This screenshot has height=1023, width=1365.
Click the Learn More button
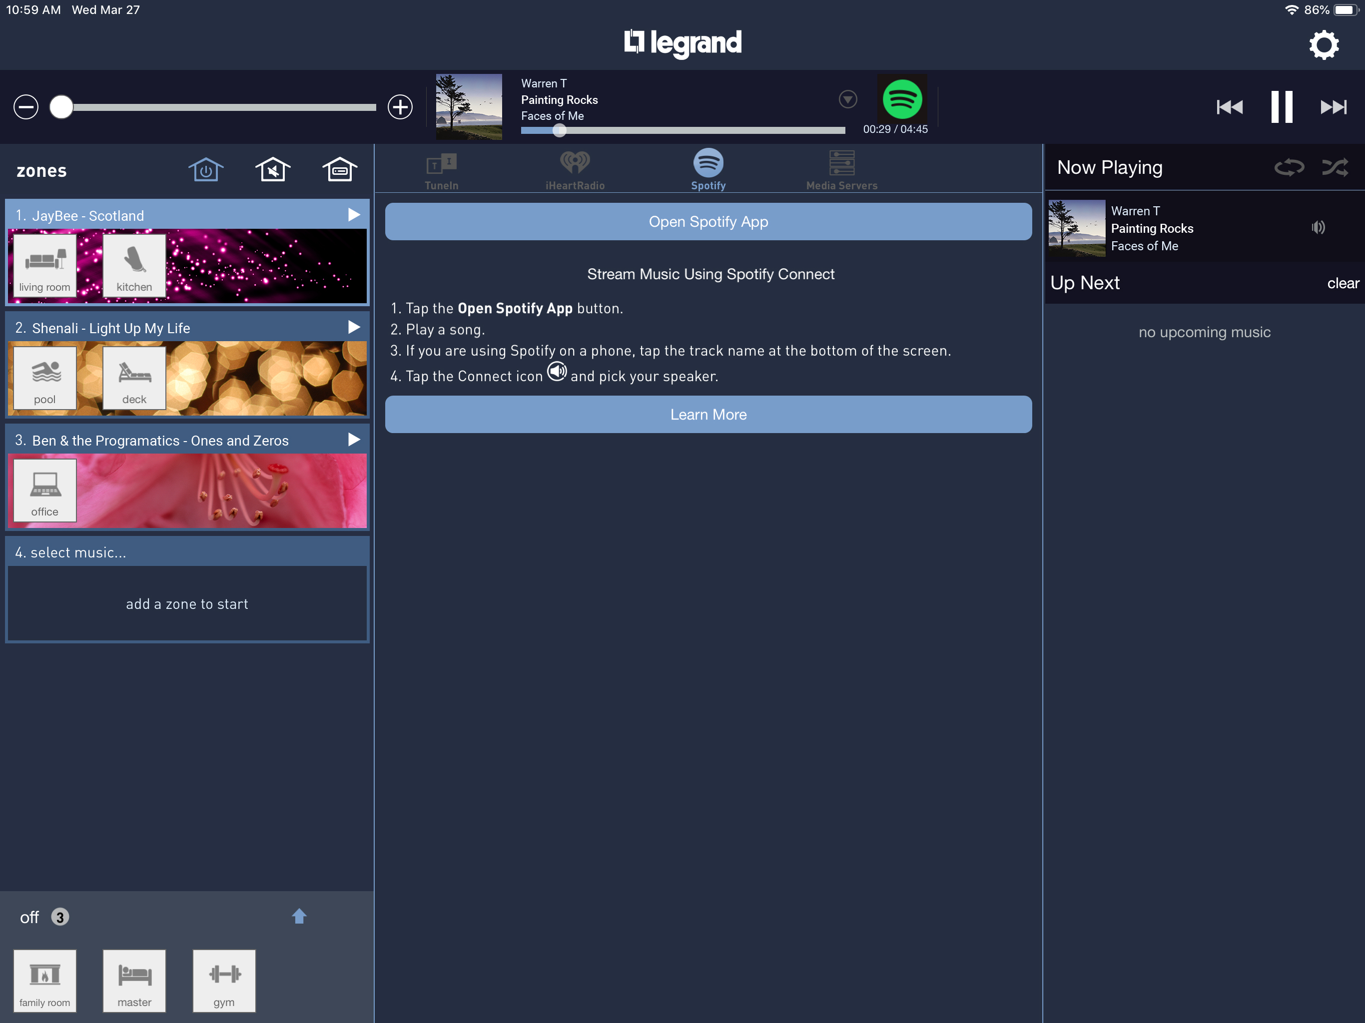708,415
